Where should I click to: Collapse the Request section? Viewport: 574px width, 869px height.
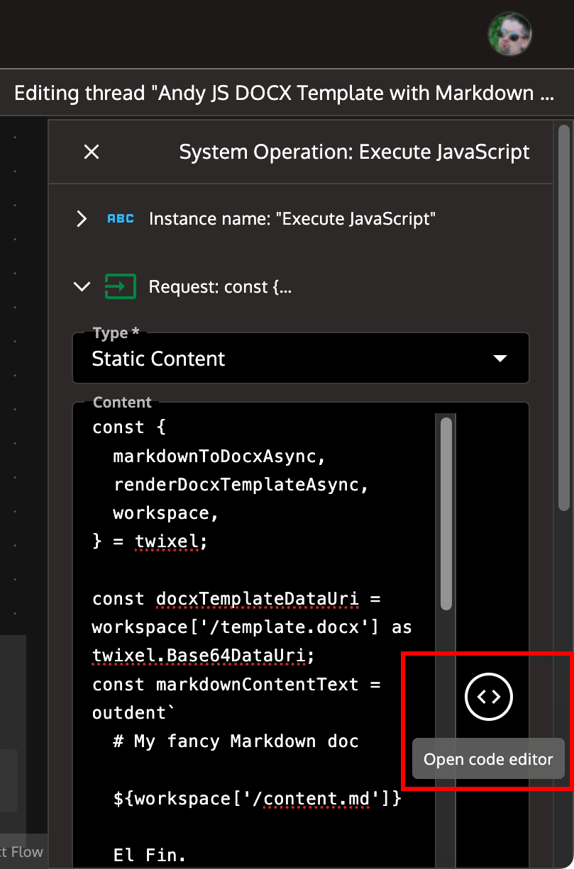pos(81,286)
